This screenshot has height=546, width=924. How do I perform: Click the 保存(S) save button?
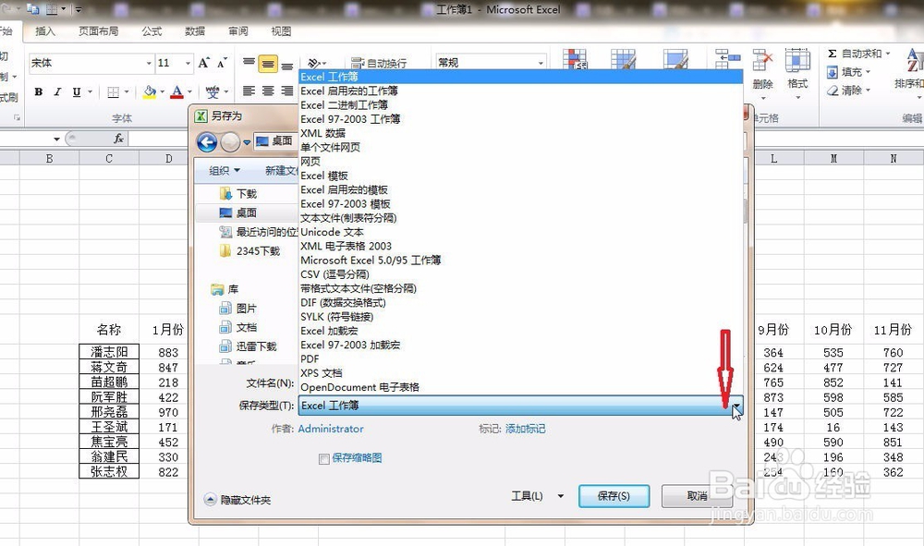point(613,496)
